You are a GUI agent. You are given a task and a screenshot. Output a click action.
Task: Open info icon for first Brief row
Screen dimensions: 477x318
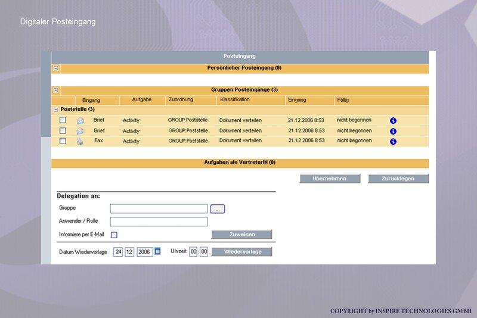(393, 120)
